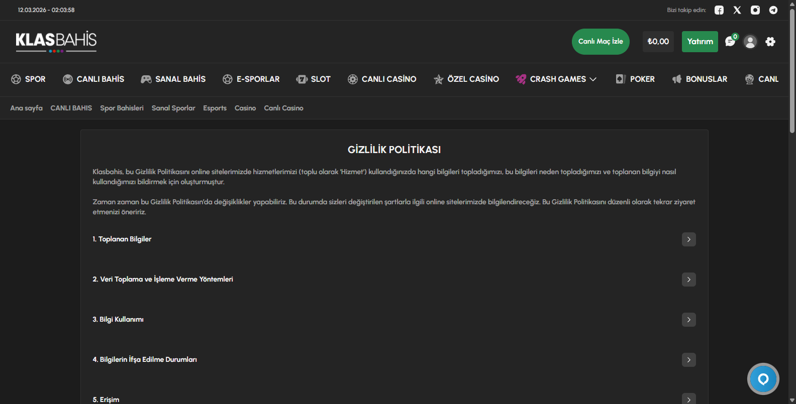The image size is (796, 404).
Task: Expand the '3. Bilgi Kullanımı' chevron
Action: coord(689,320)
